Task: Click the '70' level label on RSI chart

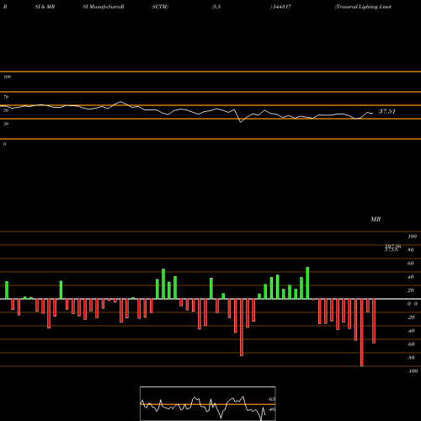Action: [6, 97]
